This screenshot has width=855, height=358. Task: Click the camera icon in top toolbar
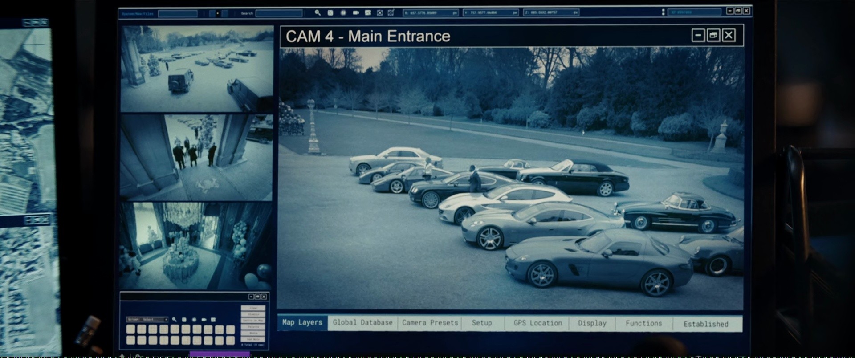[356, 13]
